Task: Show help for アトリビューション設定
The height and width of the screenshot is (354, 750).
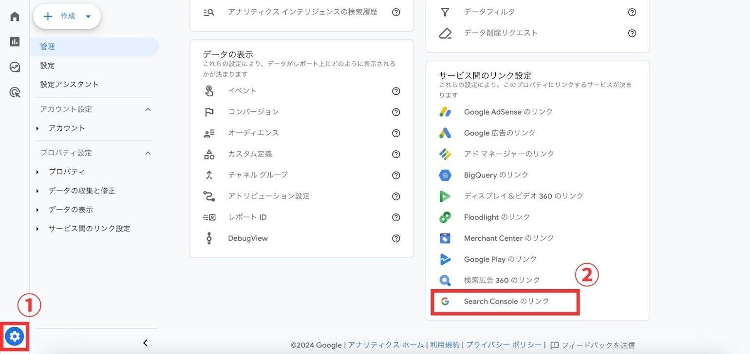Action: point(396,196)
